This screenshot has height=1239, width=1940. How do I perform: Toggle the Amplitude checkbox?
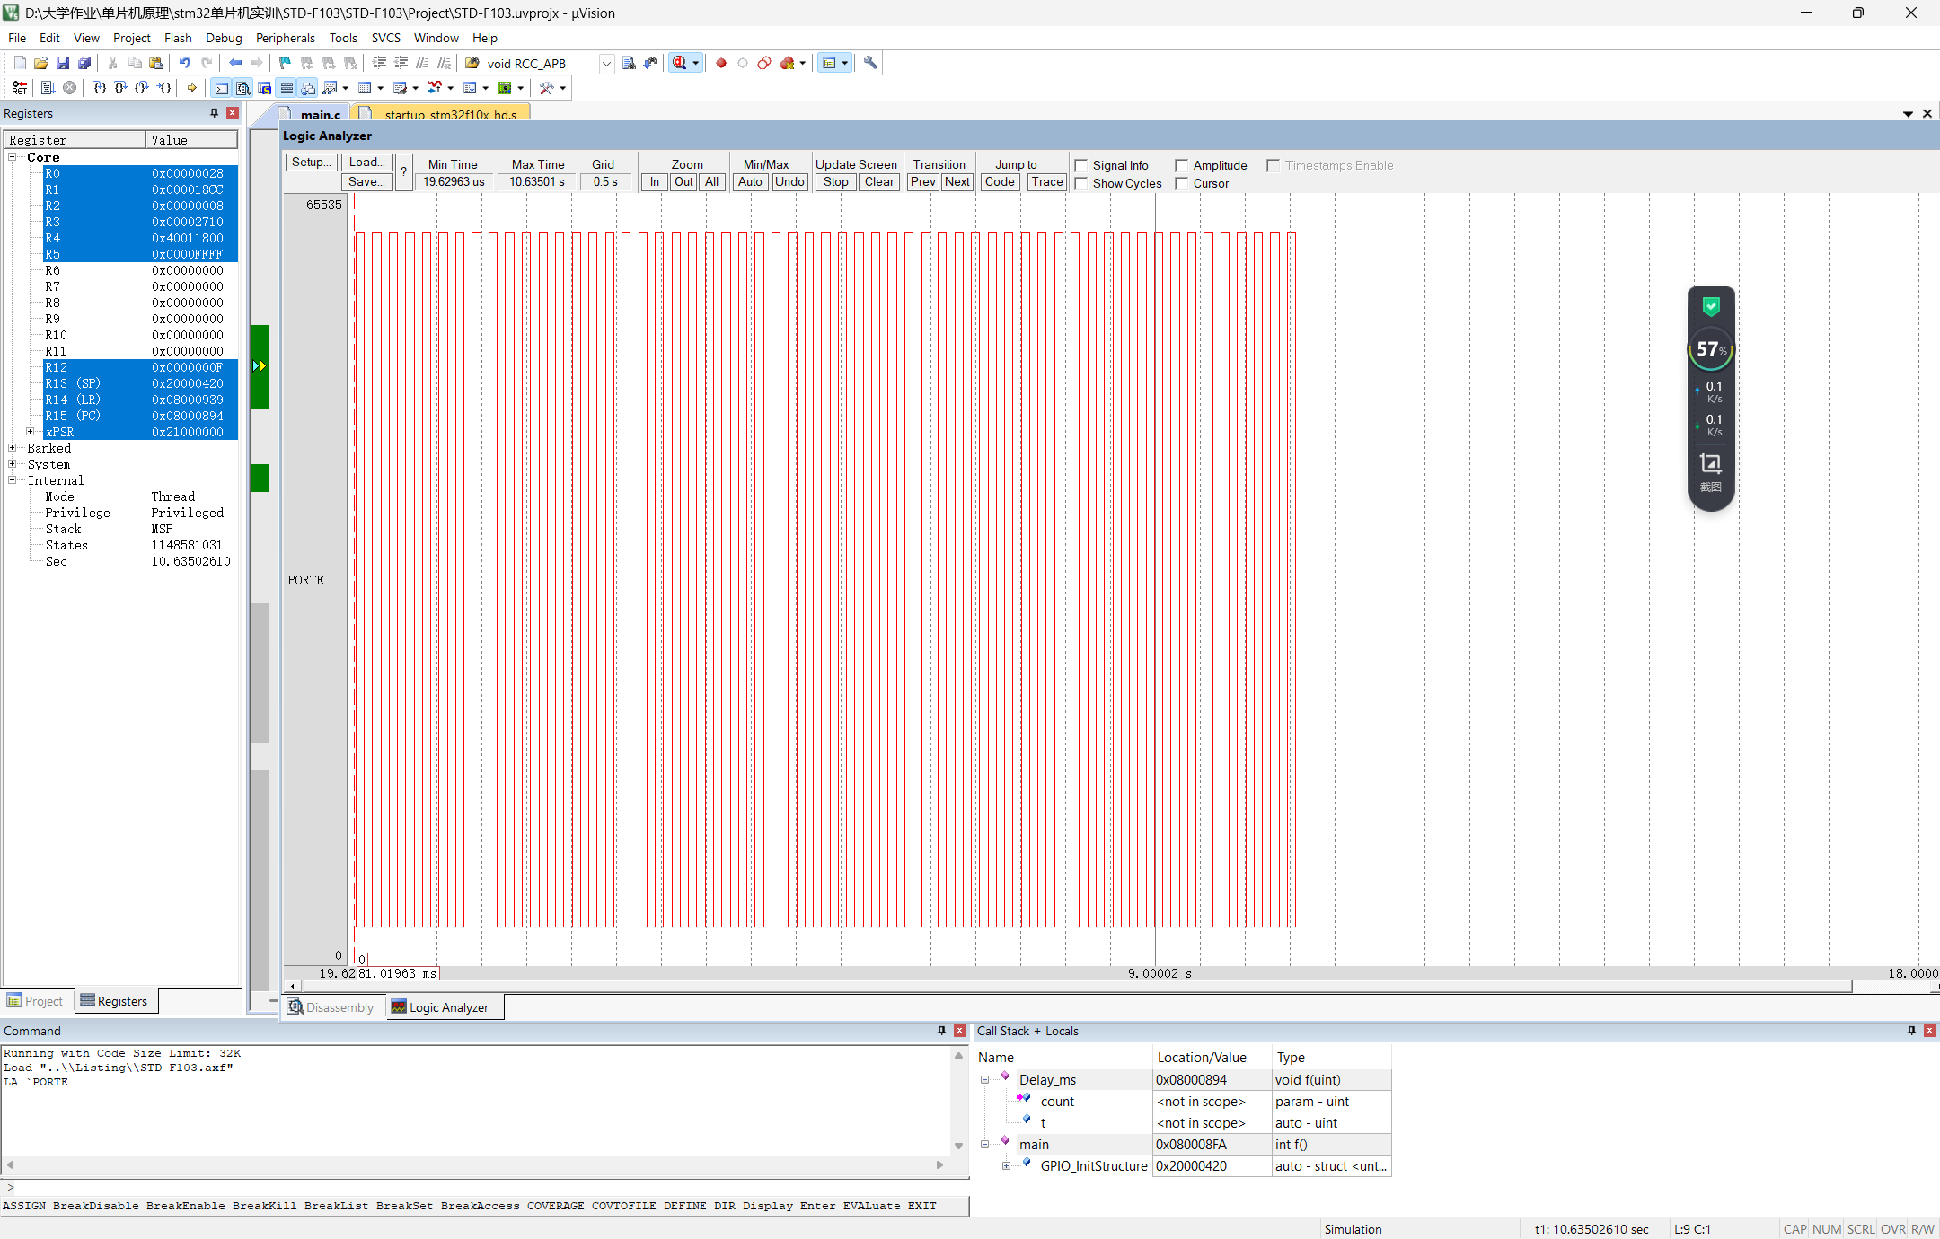coord(1182,166)
